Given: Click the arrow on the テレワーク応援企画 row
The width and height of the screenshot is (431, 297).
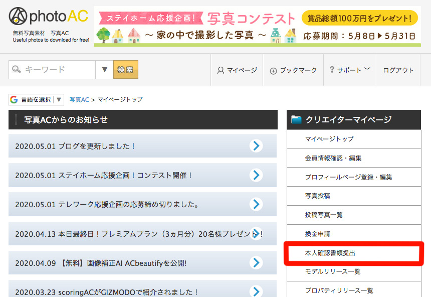Looking at the screenshot, I should pos(256,204).
